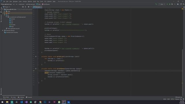Toggle the Structure side tool window tab

[1, 18]
